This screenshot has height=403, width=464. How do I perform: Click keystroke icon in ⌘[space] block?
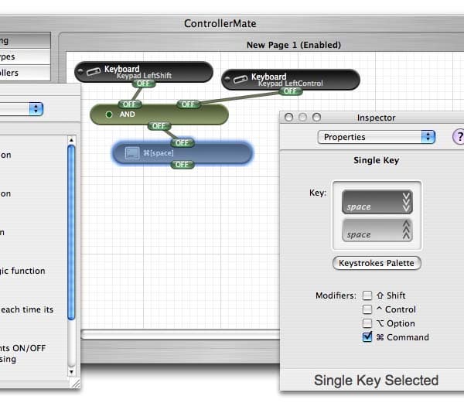tap(132, 153)
